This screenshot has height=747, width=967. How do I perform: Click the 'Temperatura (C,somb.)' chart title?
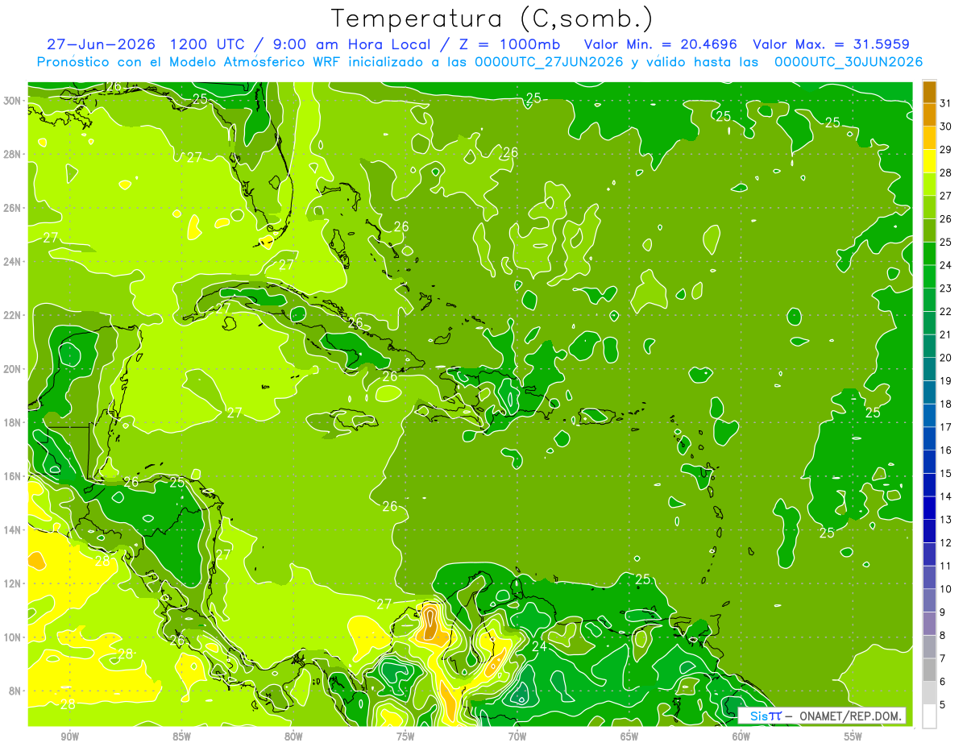click(x=492, y=19)
